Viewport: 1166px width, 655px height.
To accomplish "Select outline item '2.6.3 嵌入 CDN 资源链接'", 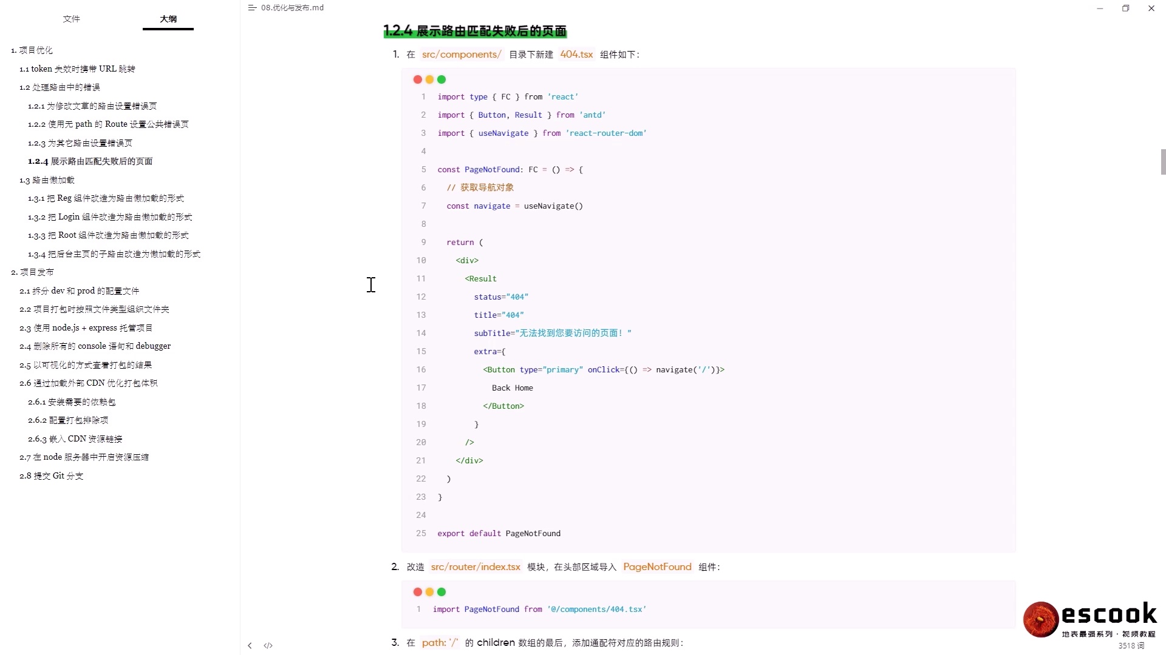I will click(75, 438).
